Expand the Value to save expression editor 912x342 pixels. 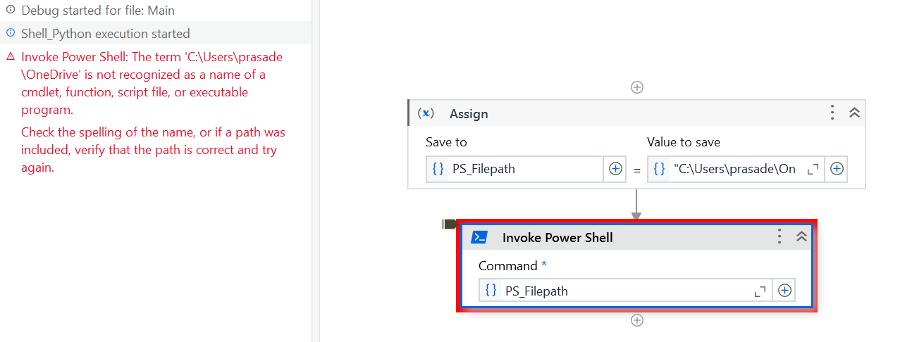point(813,169)
